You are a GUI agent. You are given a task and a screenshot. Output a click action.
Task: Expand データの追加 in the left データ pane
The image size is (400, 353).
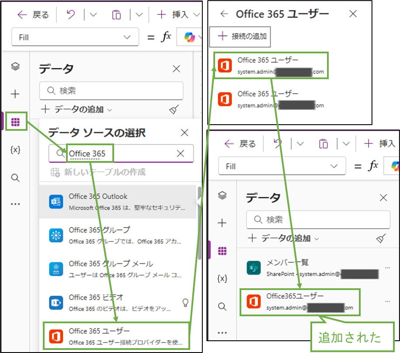pos(76,109)
